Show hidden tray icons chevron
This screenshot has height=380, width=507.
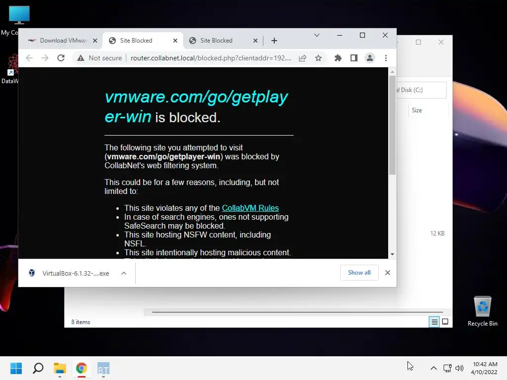434,368
